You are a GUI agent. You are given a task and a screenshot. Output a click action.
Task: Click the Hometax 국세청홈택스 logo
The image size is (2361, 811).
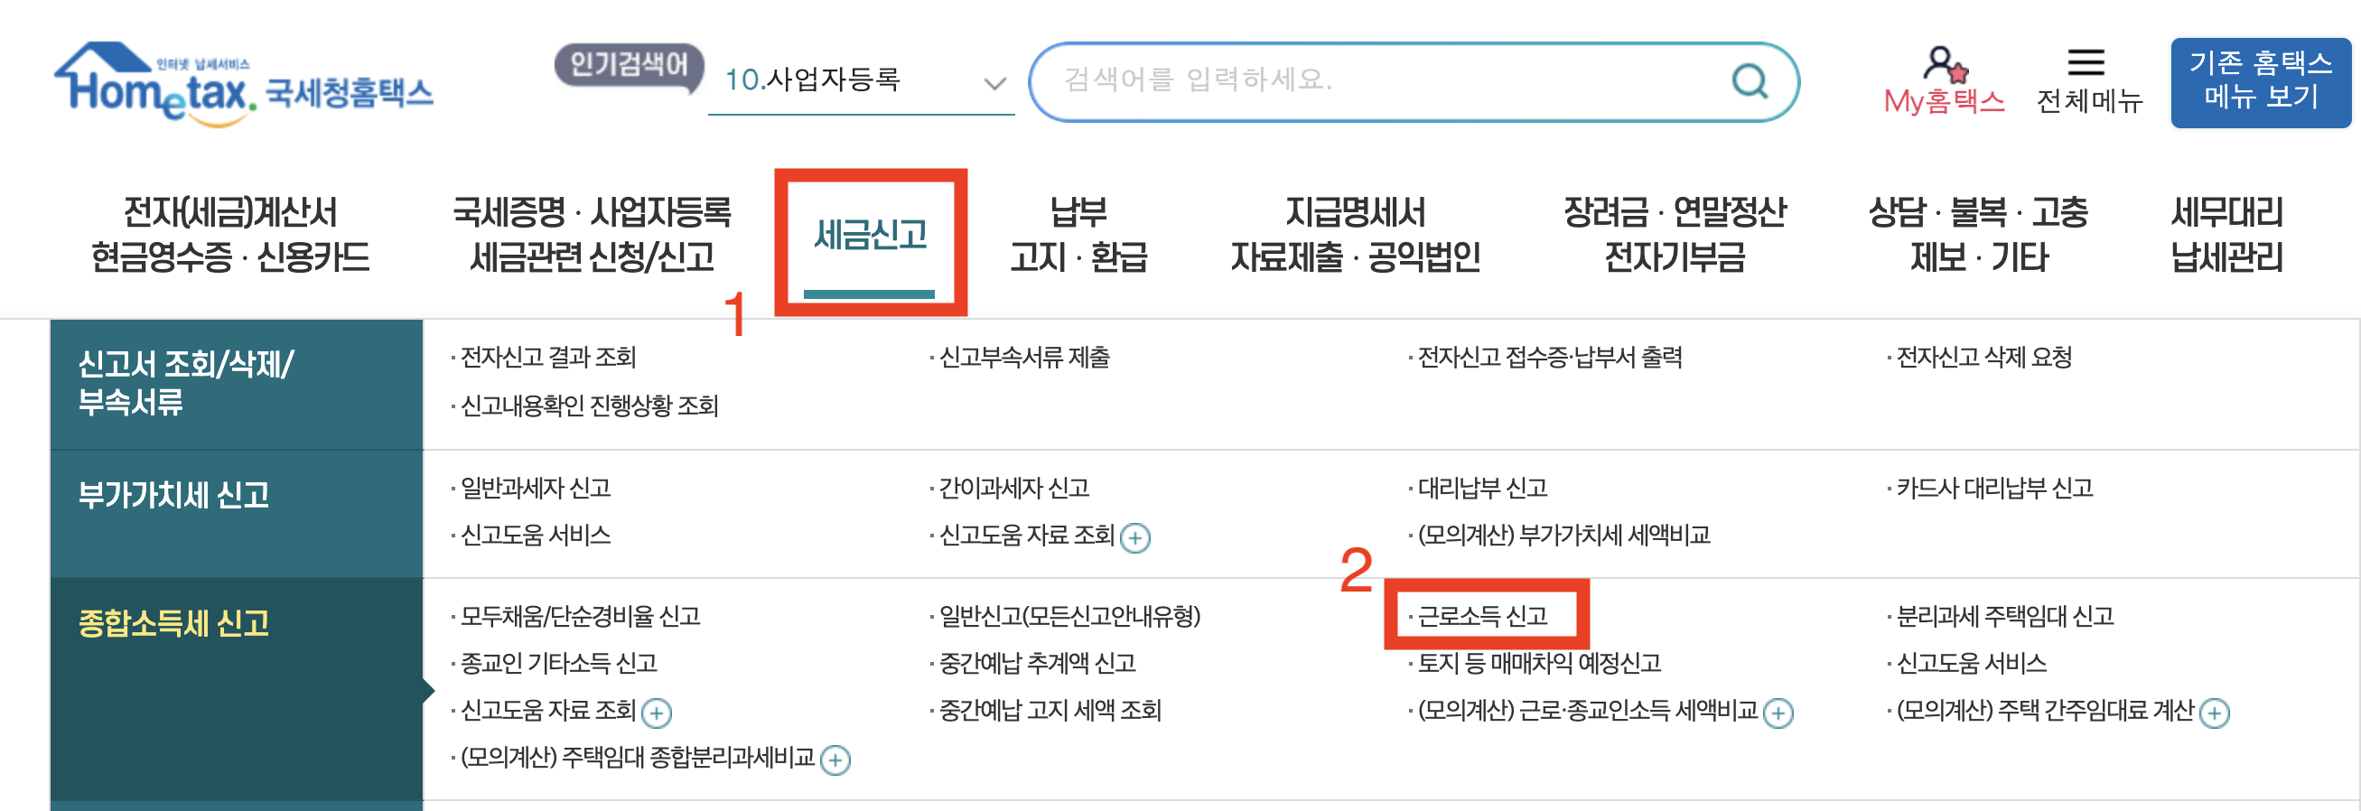coord(247,82)
